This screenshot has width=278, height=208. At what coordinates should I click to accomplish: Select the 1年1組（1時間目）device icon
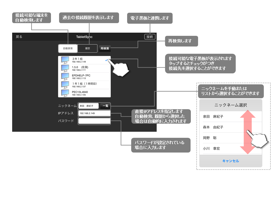(x=65, y=85)
